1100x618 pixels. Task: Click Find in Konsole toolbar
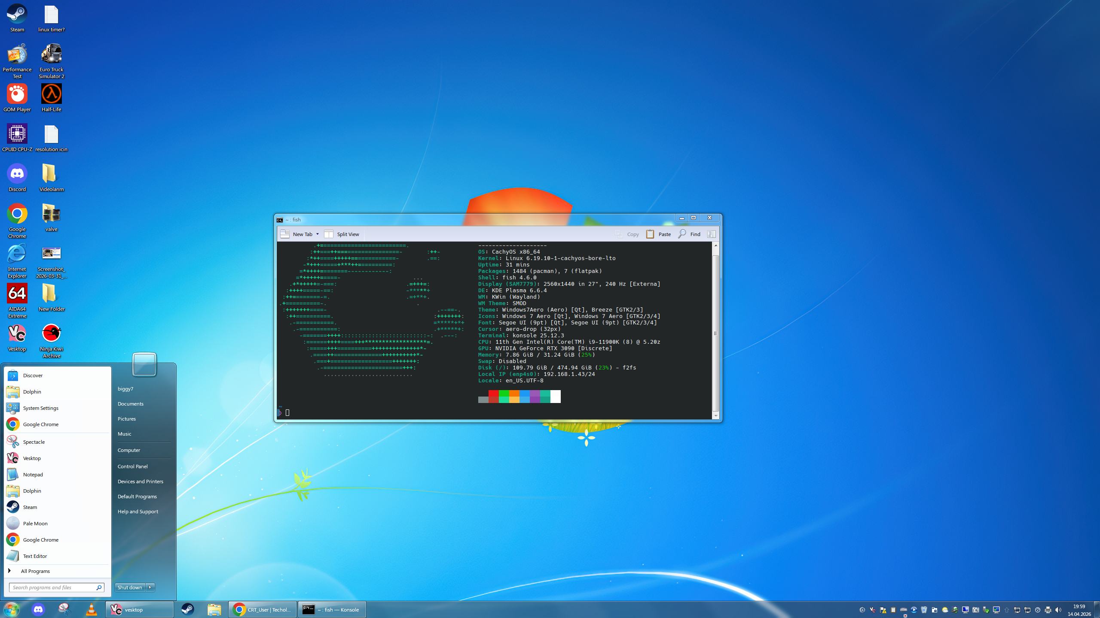pos(689,234)
